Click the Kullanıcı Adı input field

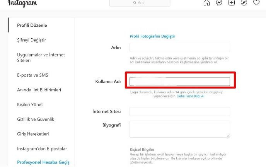click(x=180, y=82)
